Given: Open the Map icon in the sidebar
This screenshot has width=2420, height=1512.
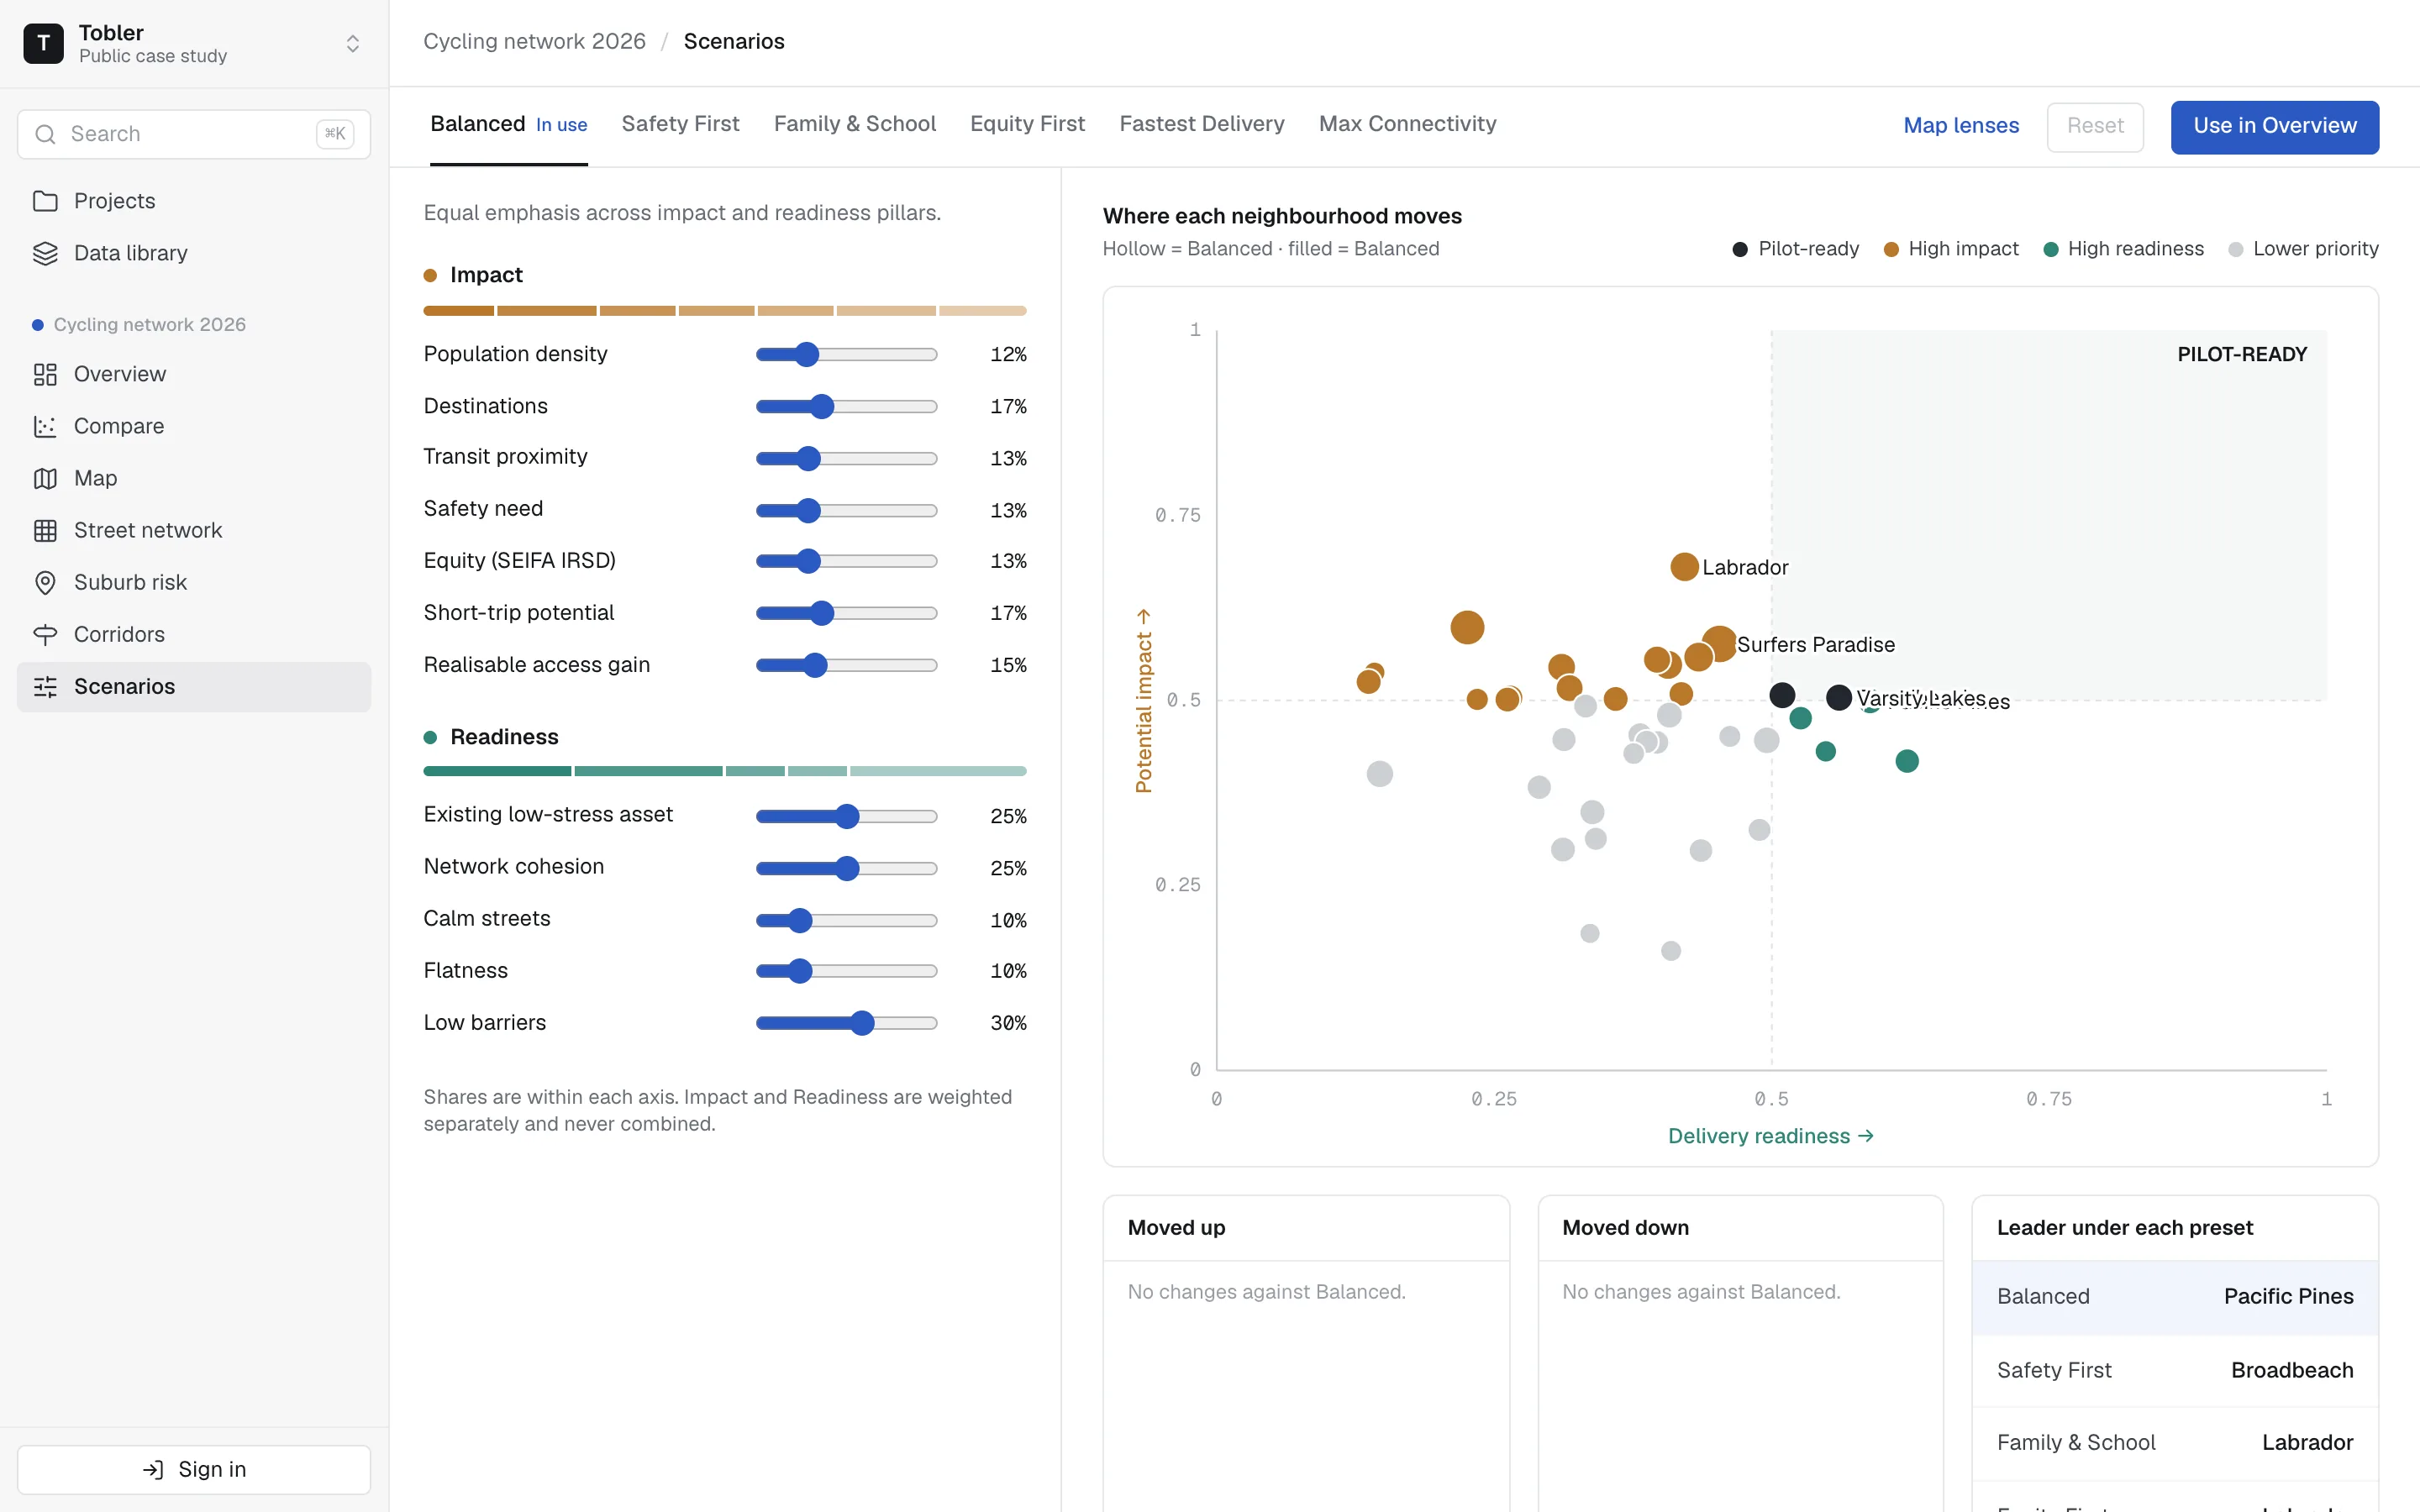Looking at the screenshot, I should pyautogui.click(x=45, y=478).
